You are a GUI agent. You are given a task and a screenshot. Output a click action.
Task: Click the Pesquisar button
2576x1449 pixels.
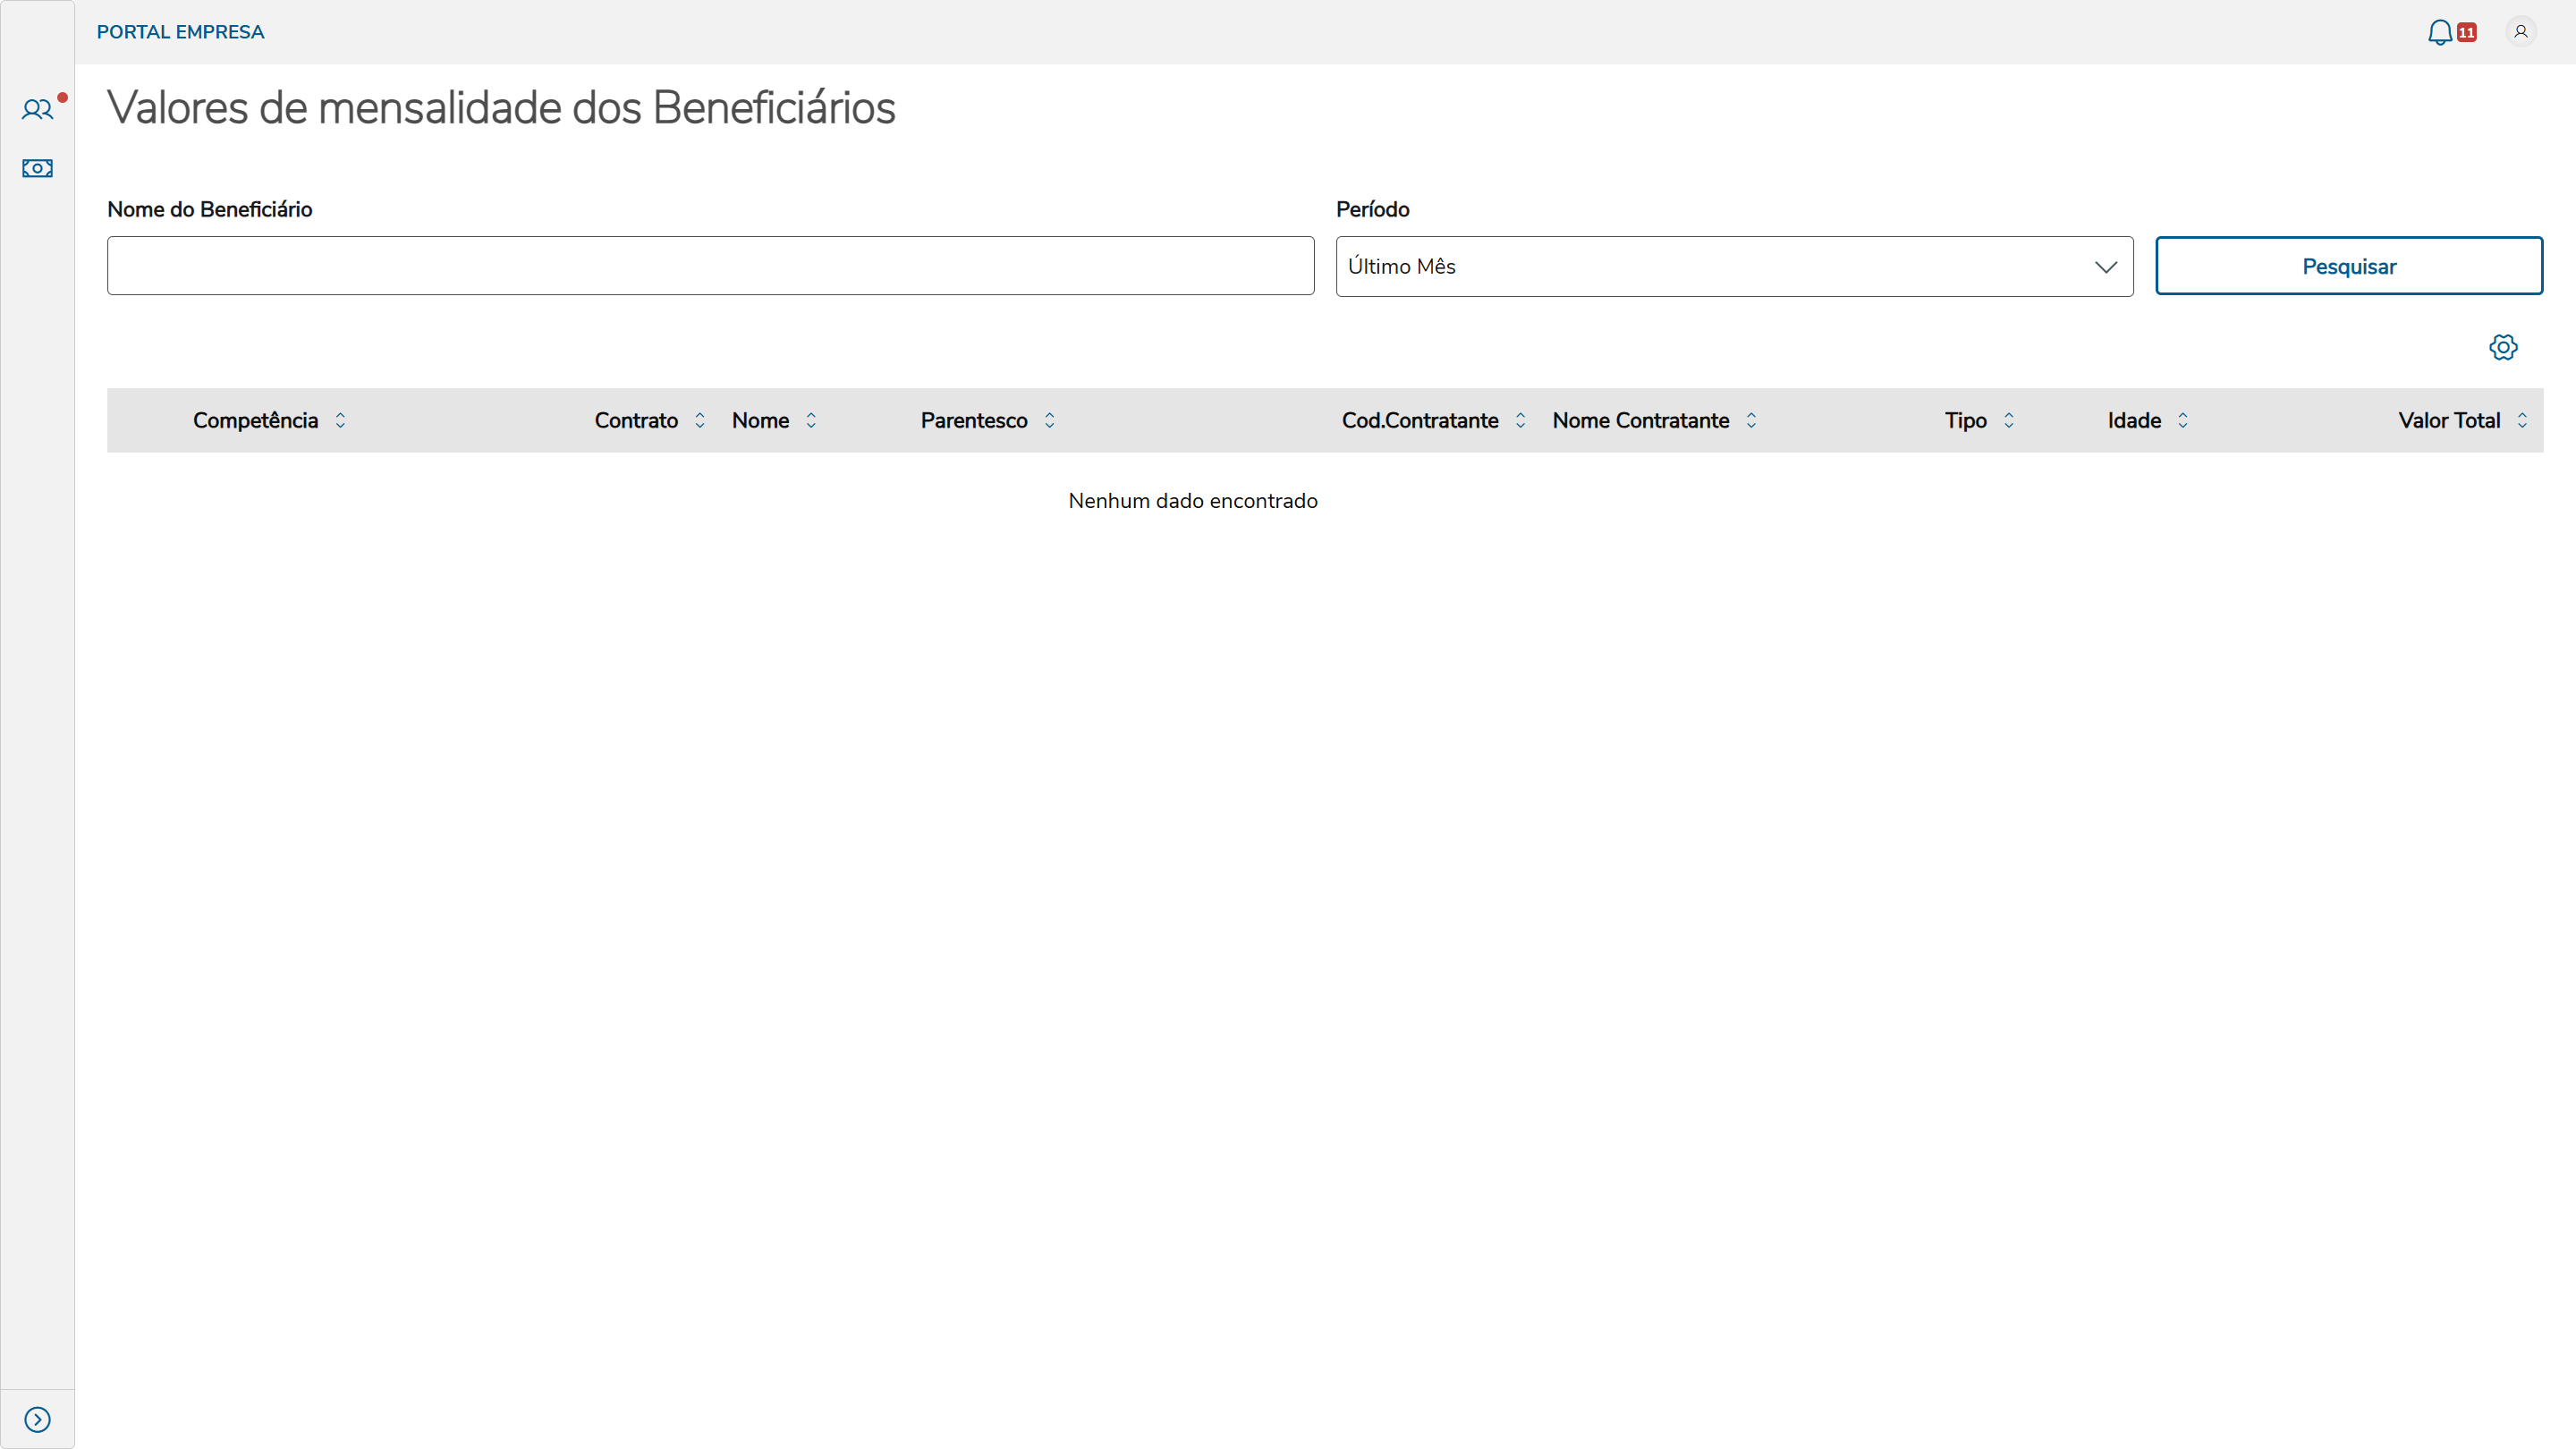click(2348, 266)
